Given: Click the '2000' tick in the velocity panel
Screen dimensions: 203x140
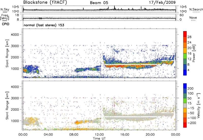Looking at the screenshot, I should point(15,109).
